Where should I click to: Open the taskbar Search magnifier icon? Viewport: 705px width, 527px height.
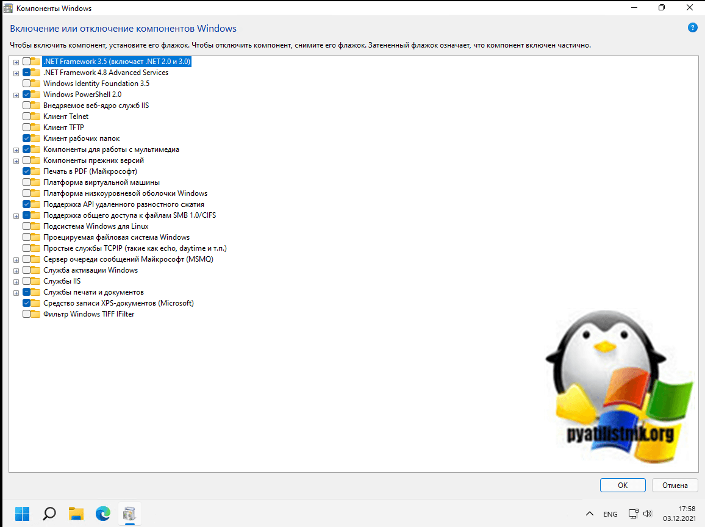(x=49, y=514)
